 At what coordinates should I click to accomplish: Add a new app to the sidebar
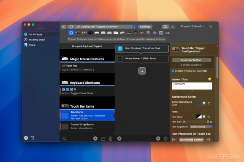(26, 138)
